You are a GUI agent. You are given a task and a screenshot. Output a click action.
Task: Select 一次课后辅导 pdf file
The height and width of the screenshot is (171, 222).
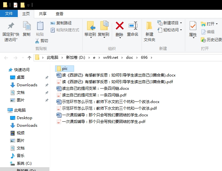101,122
